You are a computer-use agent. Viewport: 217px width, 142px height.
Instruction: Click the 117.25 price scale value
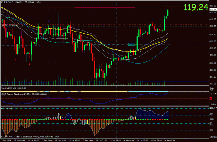point(213,77)
